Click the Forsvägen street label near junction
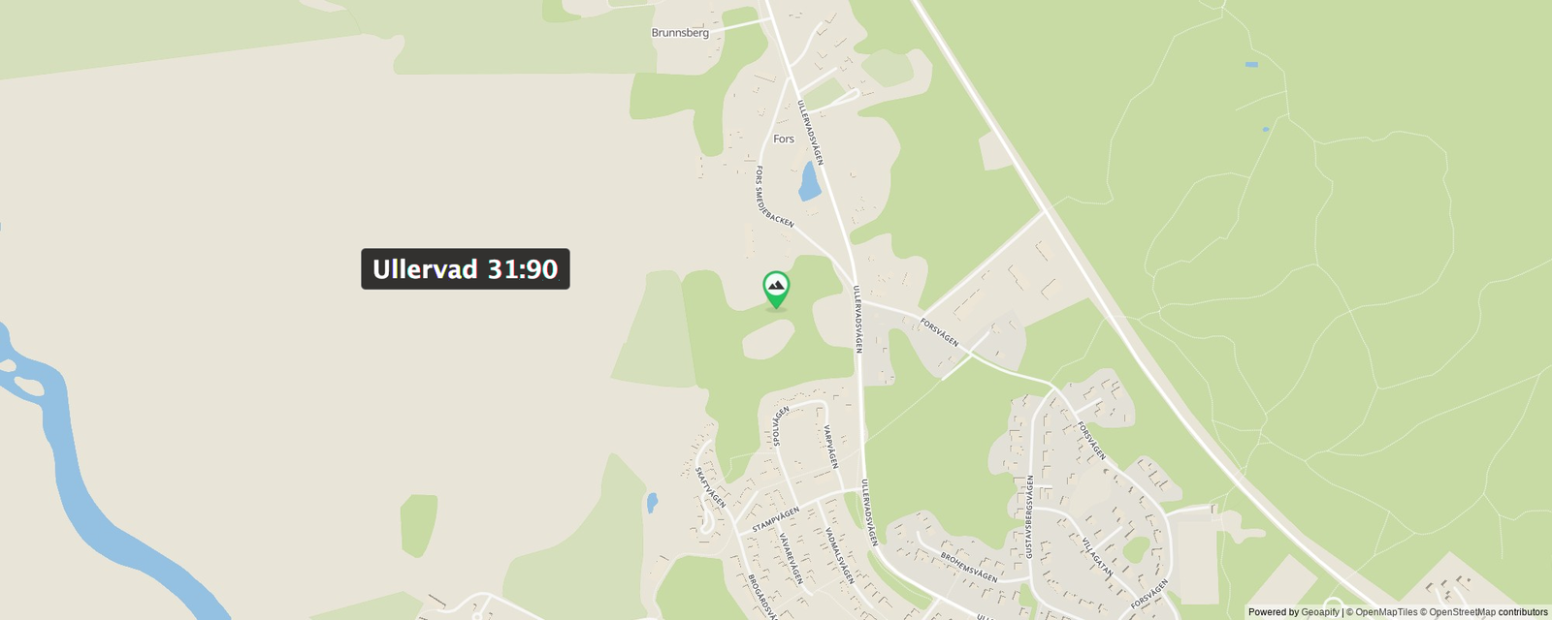 point(940,332)
